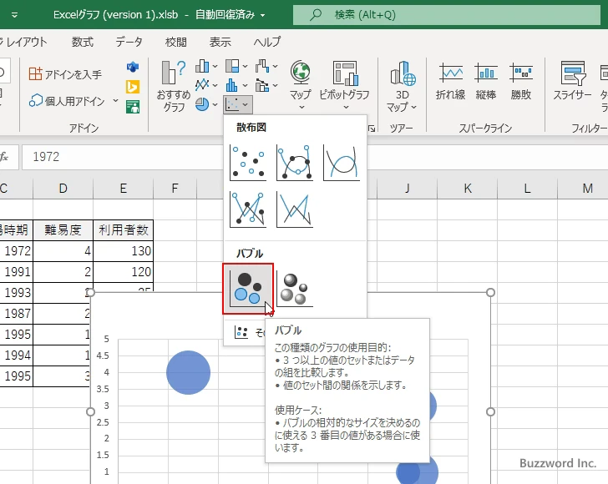Open the Data (データ) ribbon tab
608x484 pixels.
[x=129, y=42]
